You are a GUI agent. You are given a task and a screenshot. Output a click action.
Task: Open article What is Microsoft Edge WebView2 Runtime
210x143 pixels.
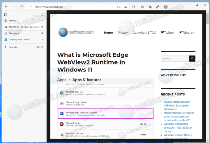[93, 62]
